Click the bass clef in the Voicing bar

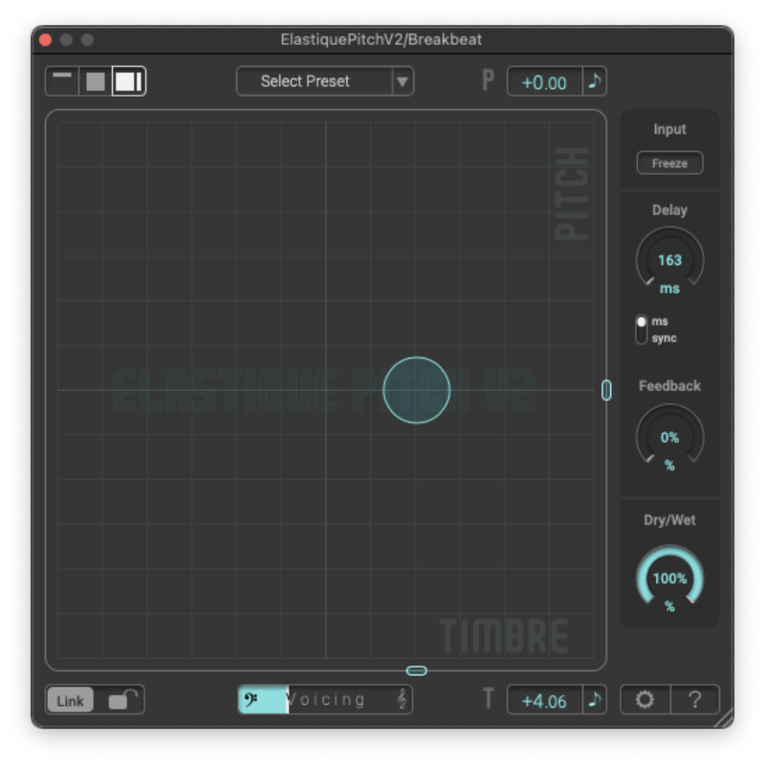coord(251,700)
